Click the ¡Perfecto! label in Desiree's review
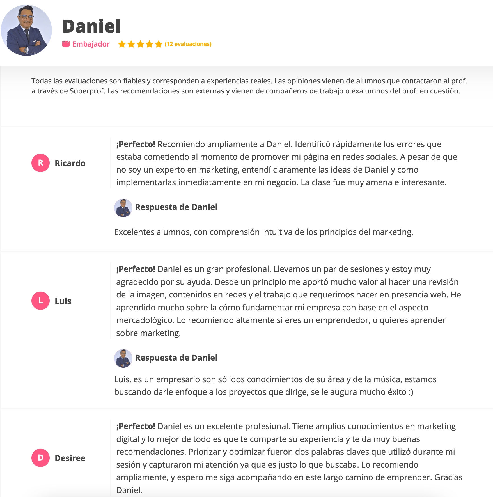 coord(136,426)
